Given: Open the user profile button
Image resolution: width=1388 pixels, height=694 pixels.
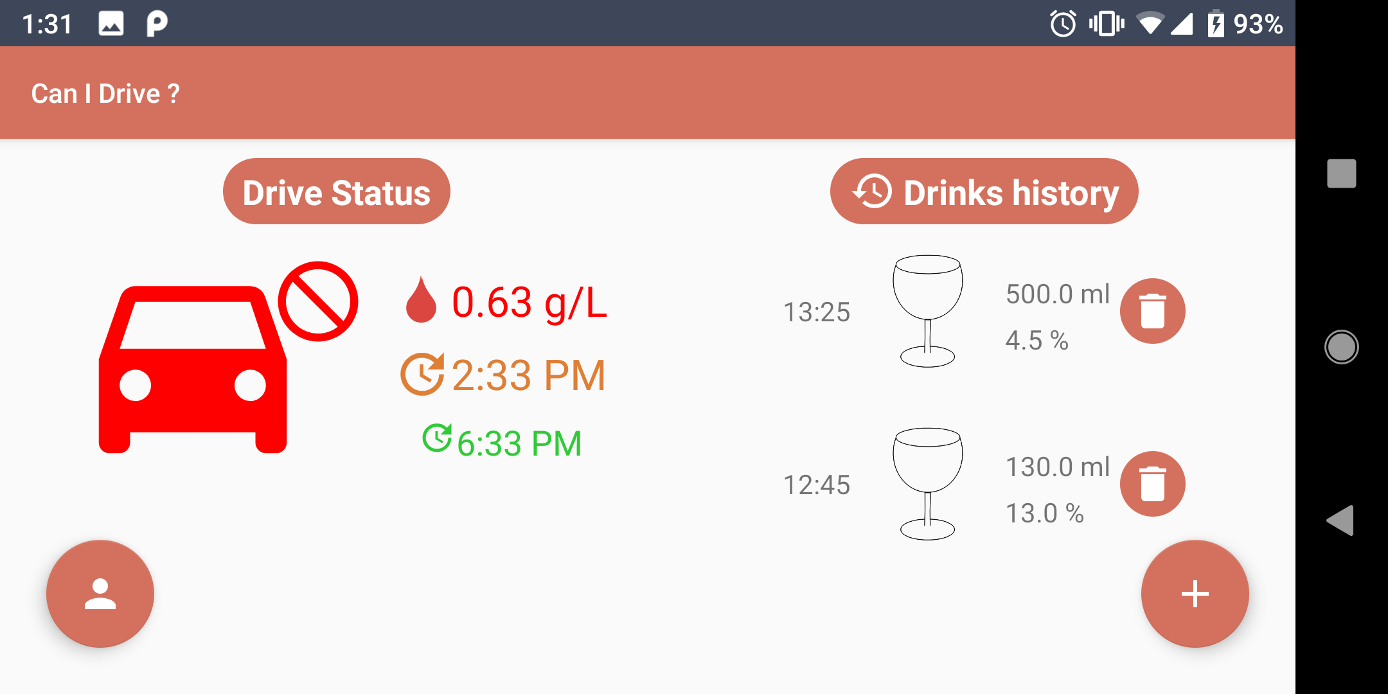Looking at the screenshot, I should [100, 594].
